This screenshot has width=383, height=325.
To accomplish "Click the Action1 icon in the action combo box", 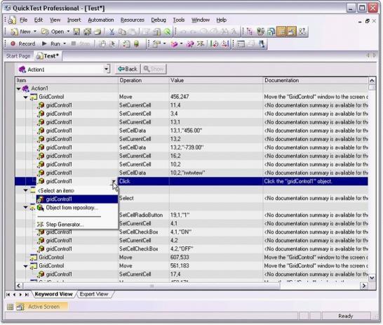I will click(x=22, y=69).
